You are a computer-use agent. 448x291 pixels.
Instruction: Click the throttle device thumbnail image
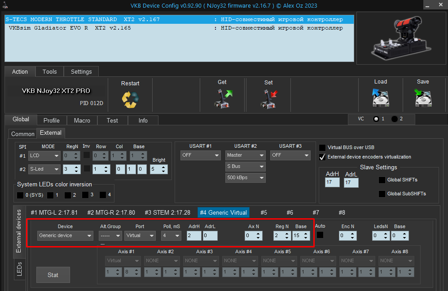point(400,38)
